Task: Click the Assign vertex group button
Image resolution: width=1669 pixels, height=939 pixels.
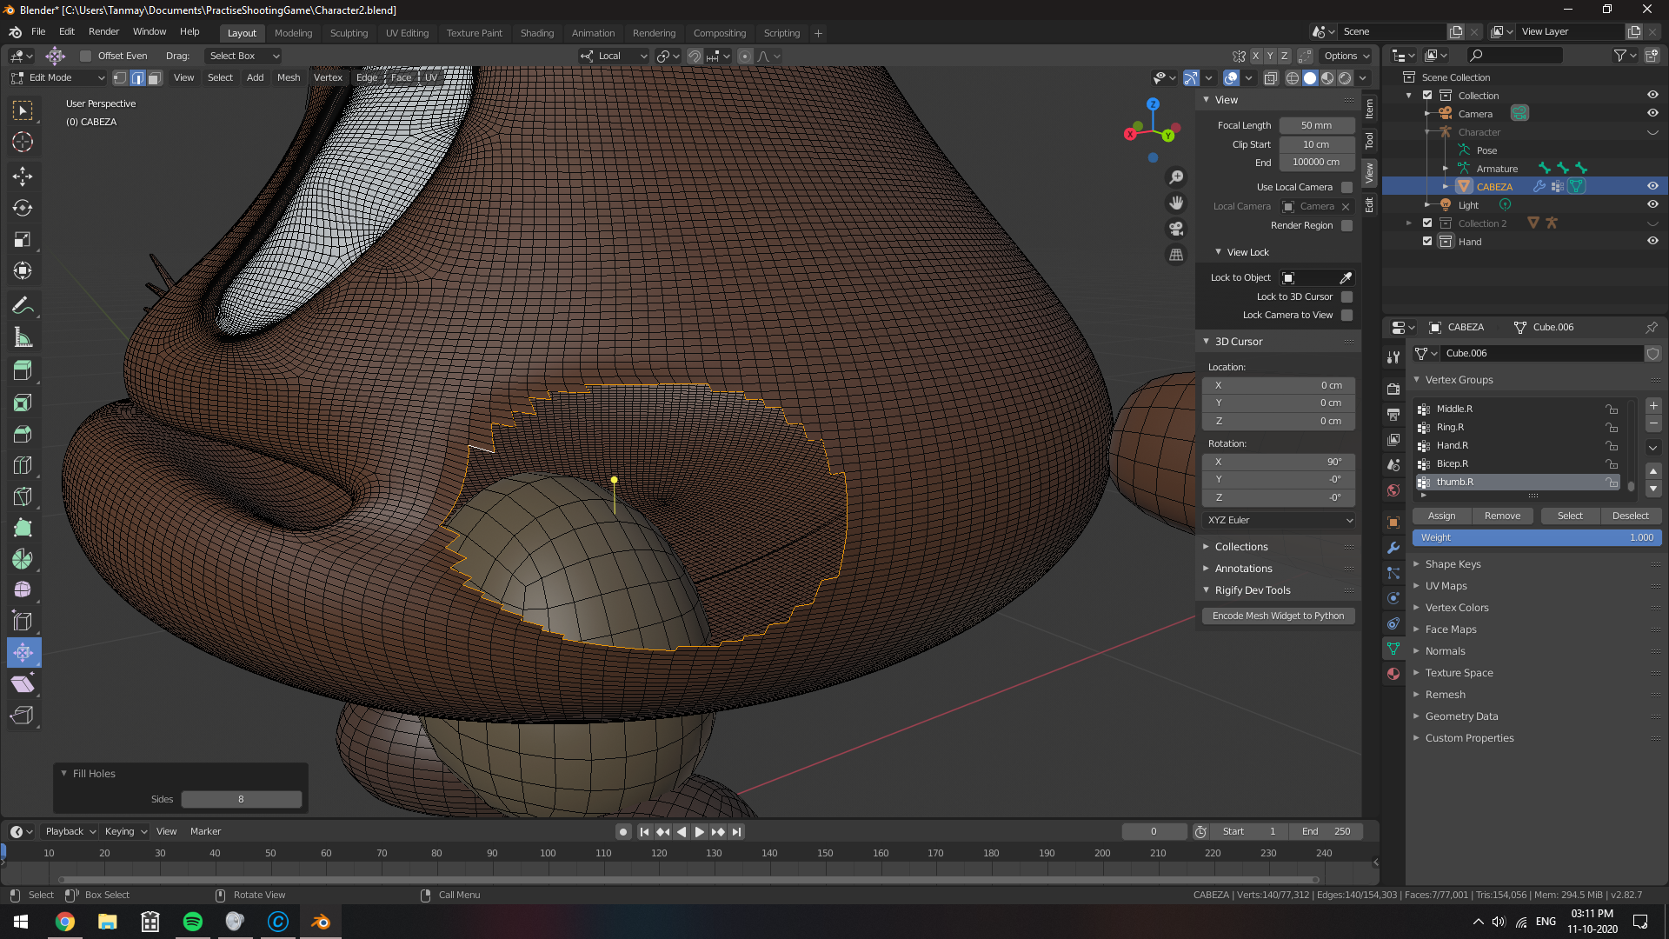Action: coord(1441,516)
